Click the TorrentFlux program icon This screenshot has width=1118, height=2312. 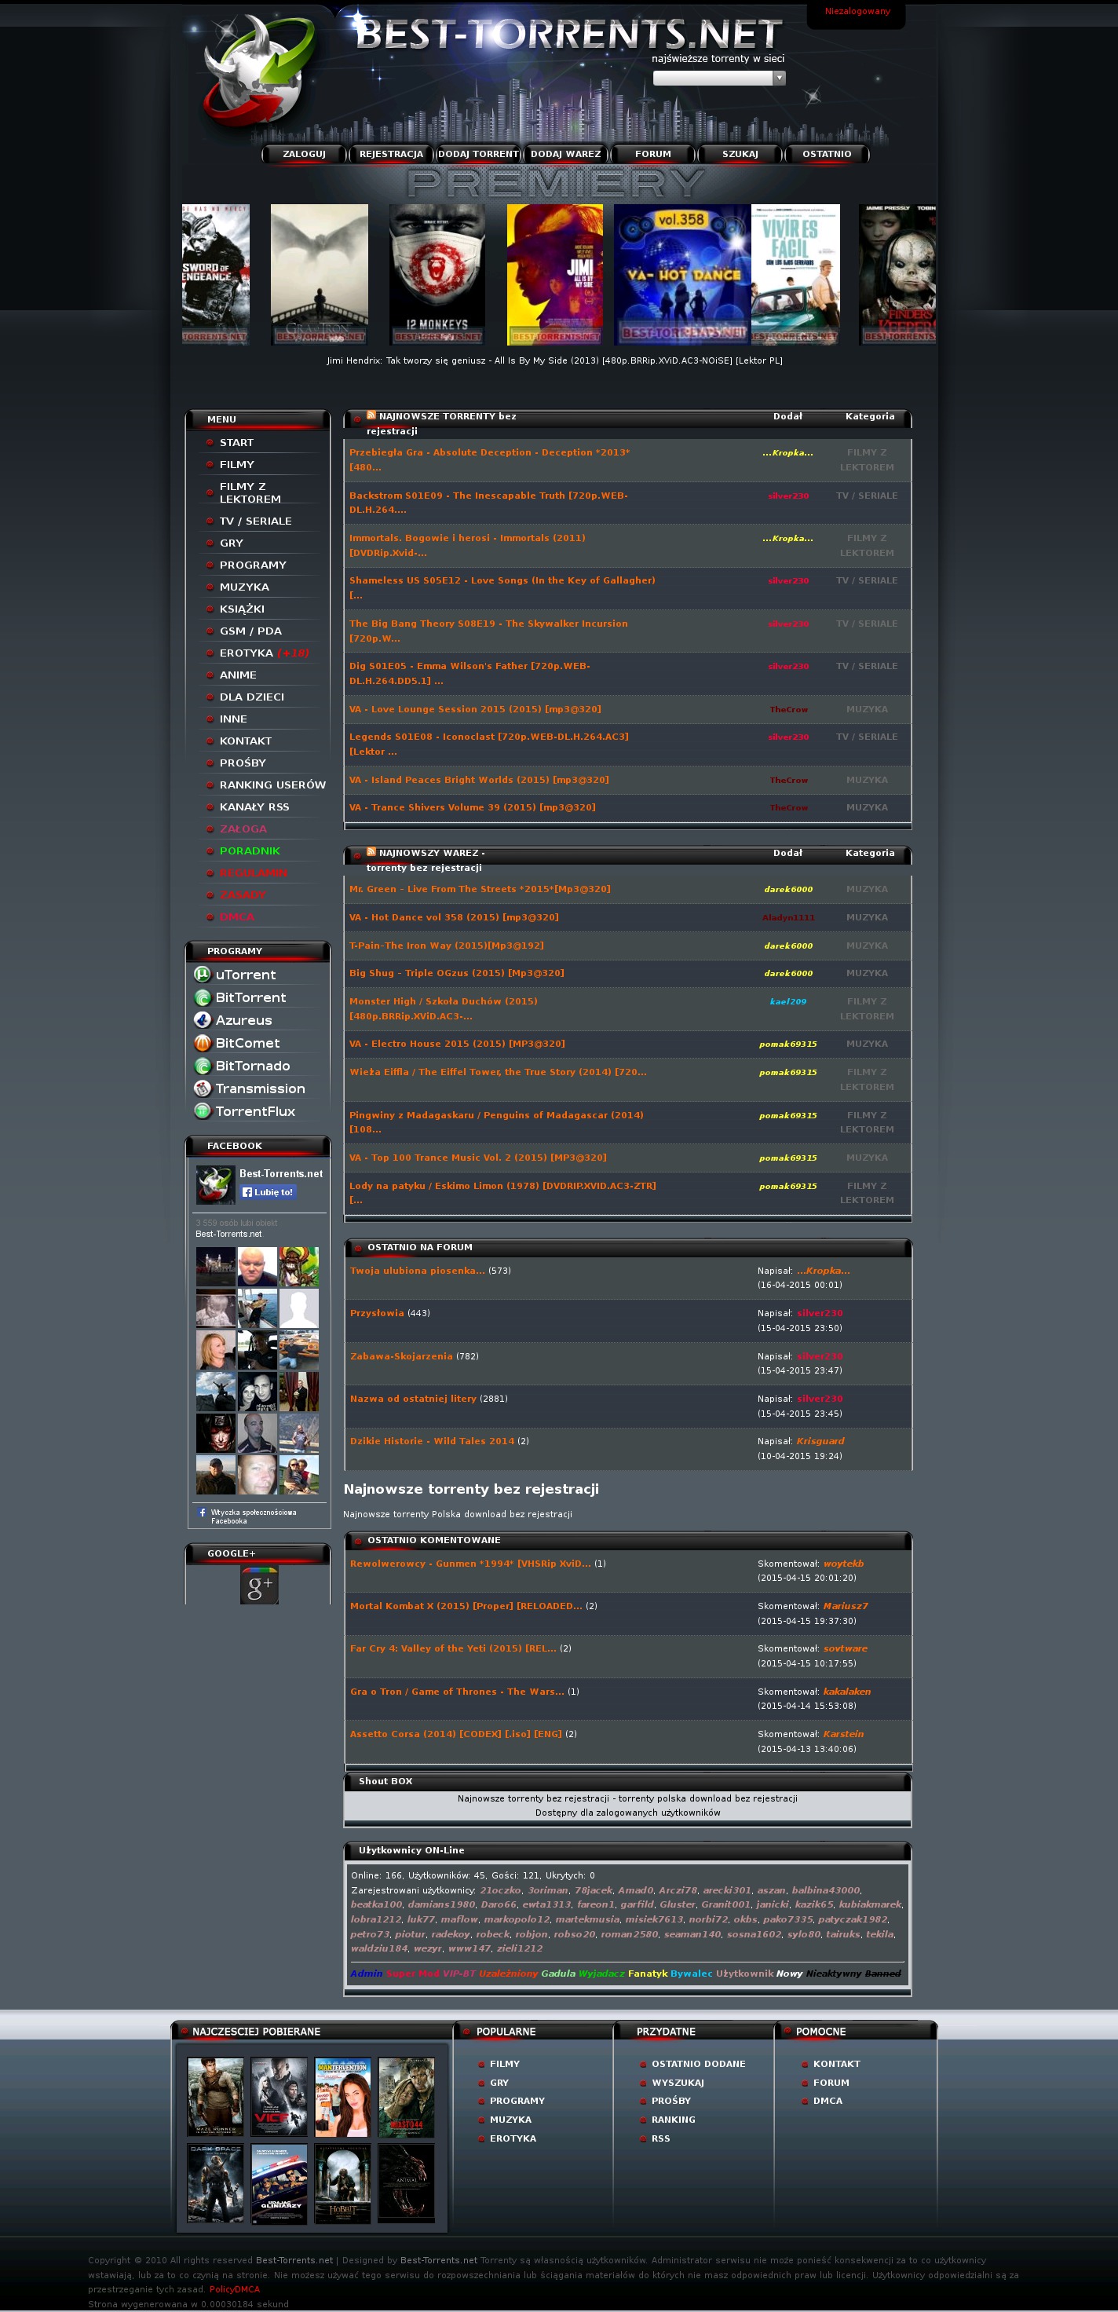click(x=203, y=1111)
